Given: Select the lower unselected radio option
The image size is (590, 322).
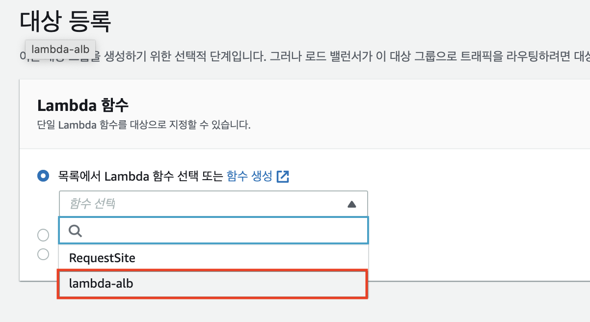Looking at the screenshot, I should pyautogui.click(x=43, y=255).
